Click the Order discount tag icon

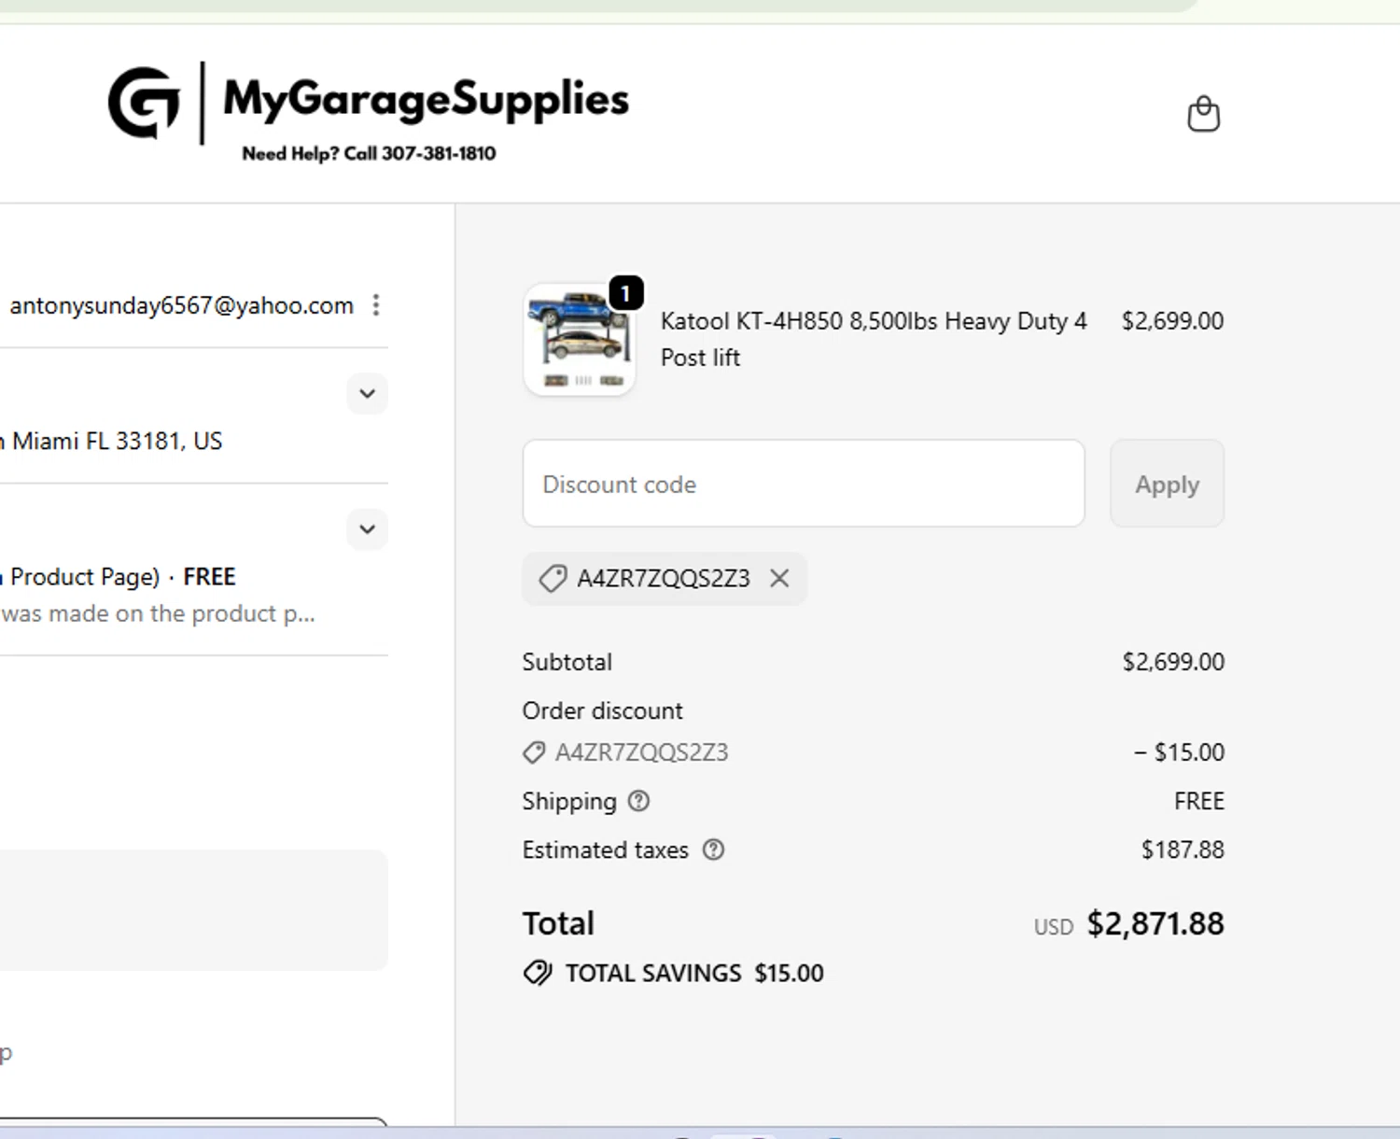[x=534, y=752]
